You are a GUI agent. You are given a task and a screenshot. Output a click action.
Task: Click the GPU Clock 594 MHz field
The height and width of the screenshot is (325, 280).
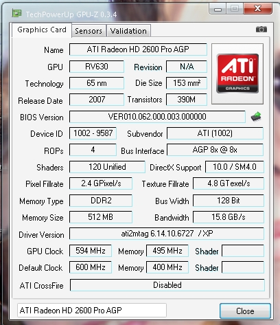click(x=91, y=251)
